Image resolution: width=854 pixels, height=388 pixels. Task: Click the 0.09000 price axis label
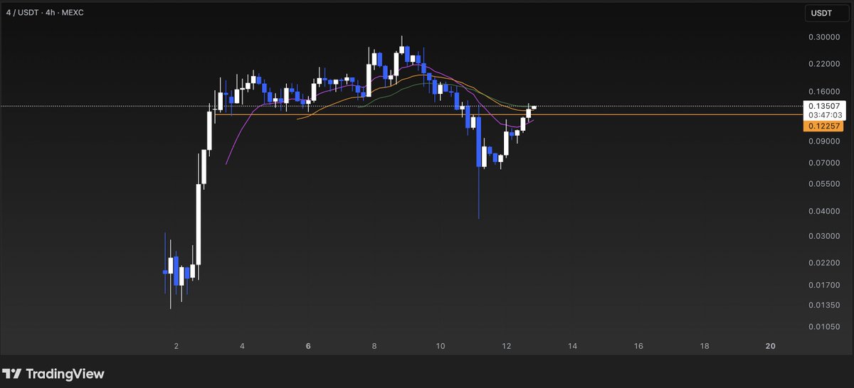[824, 141]
